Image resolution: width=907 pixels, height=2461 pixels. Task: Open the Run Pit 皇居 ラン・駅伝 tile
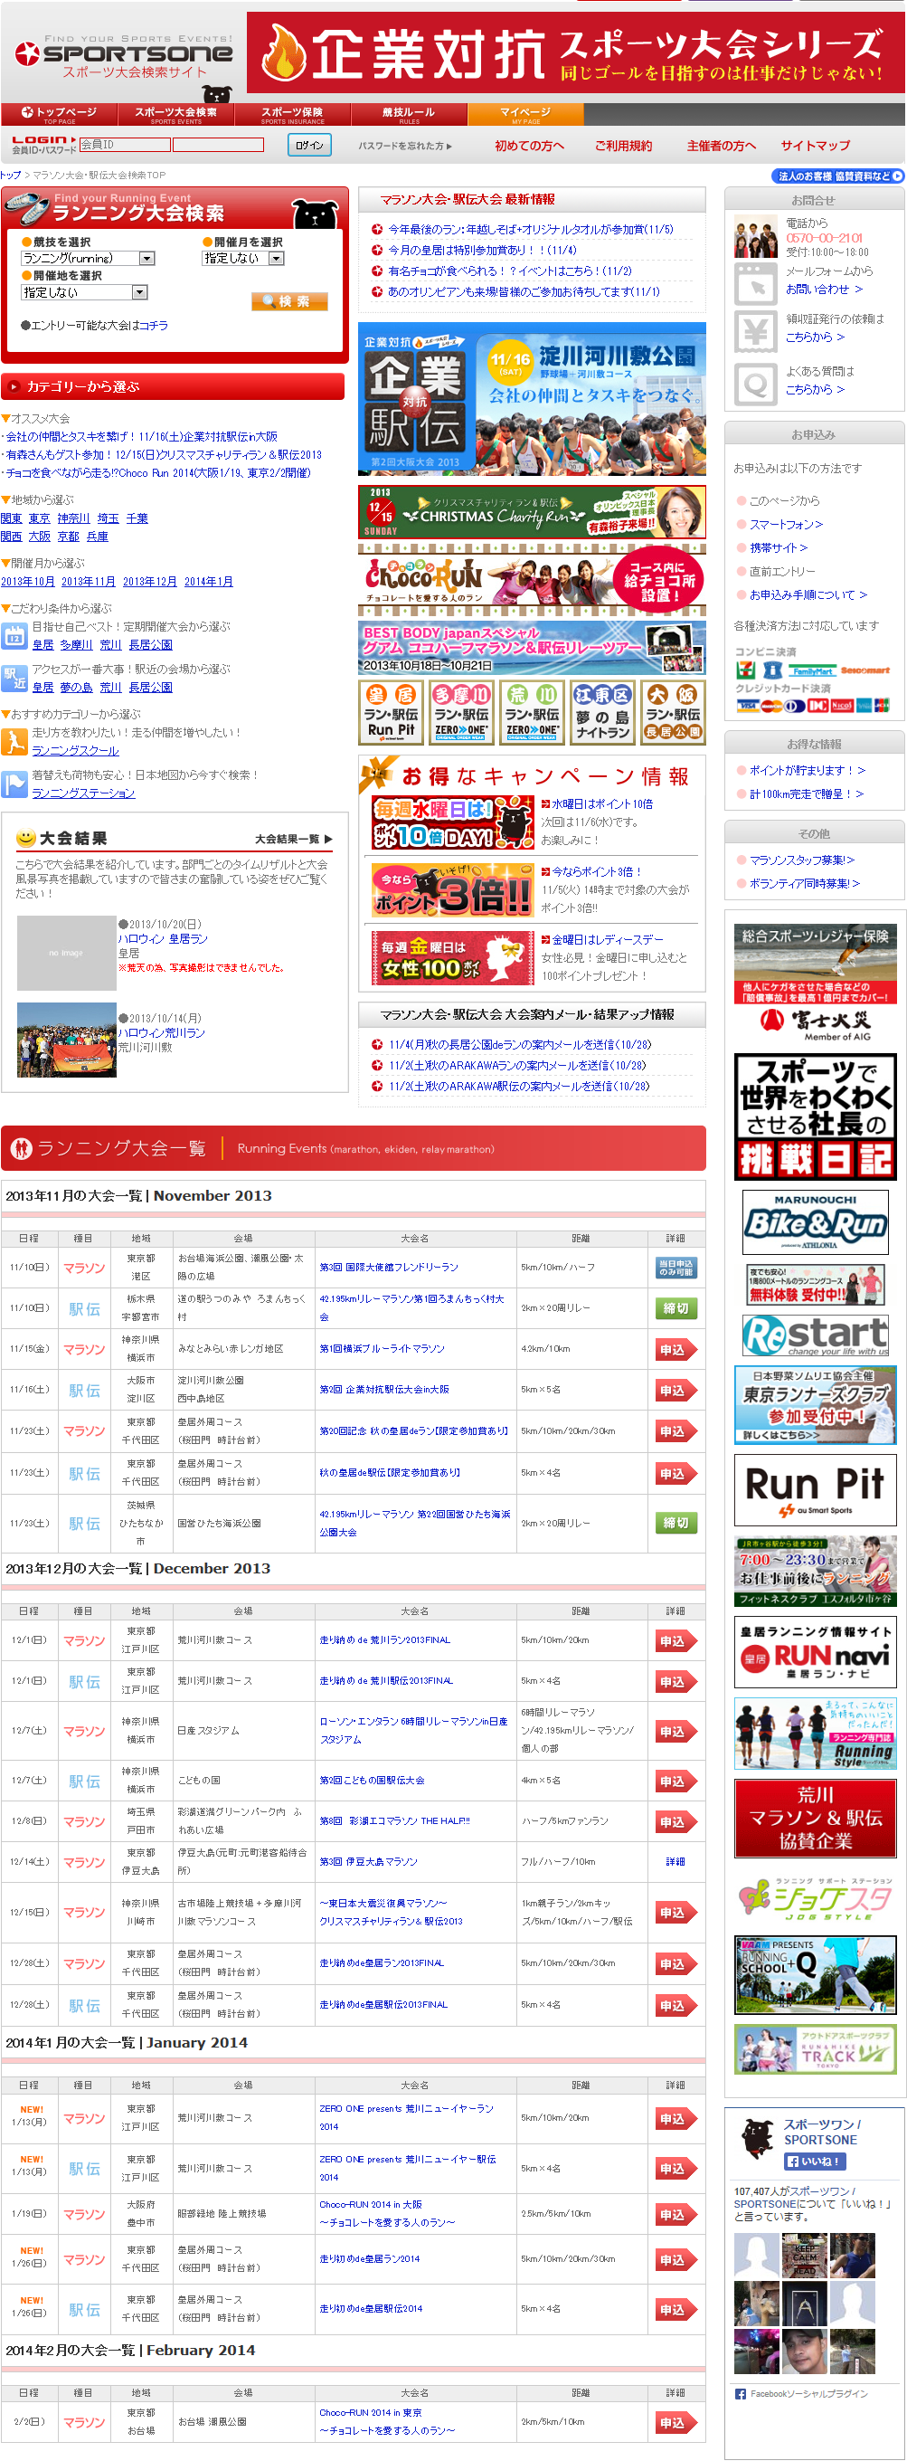[x=391, y=712]
